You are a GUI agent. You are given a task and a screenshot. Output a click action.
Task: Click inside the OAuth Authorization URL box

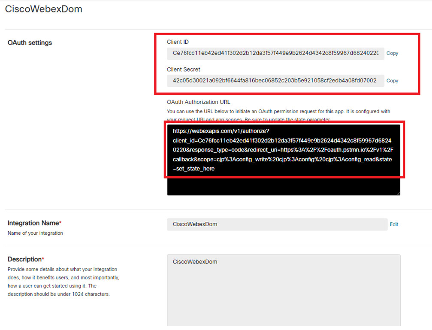pos(284,160)
